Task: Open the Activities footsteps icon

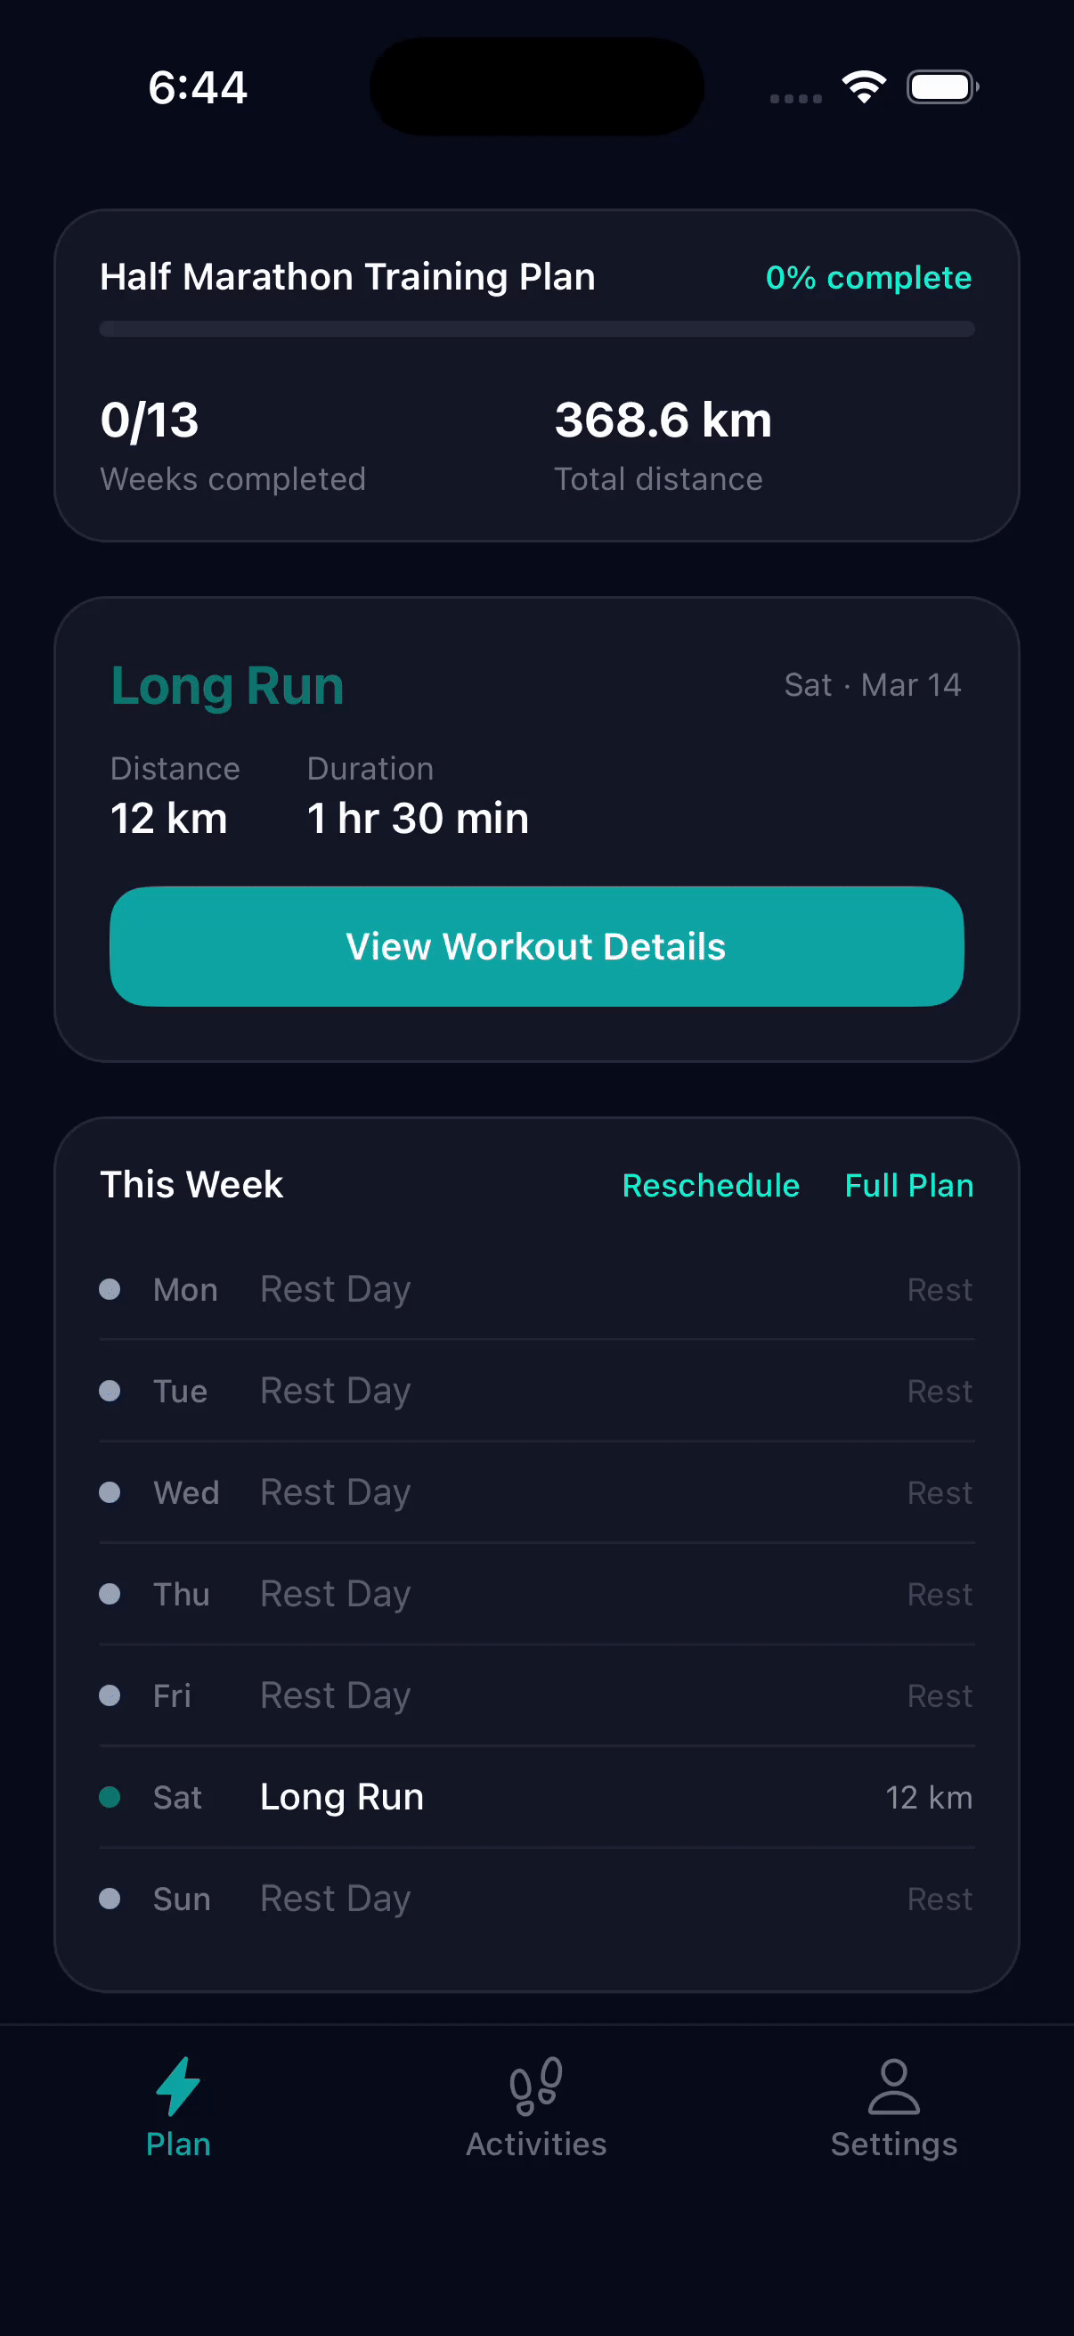Action: (536, 2086)
